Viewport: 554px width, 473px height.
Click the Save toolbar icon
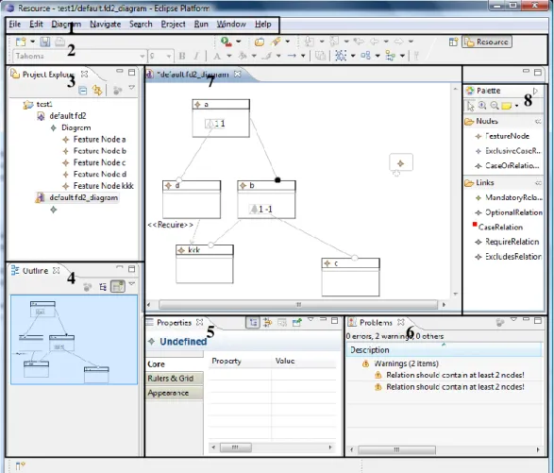coord(45,42)
